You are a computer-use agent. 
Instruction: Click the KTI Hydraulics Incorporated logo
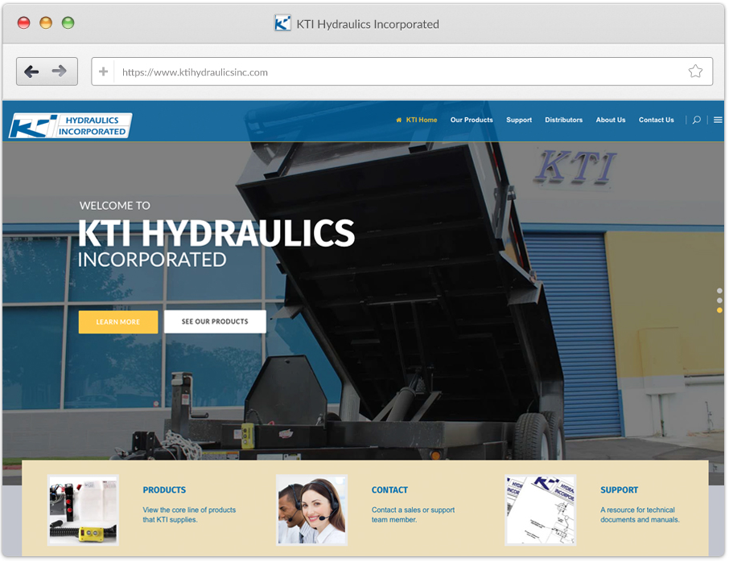[71, 125]
